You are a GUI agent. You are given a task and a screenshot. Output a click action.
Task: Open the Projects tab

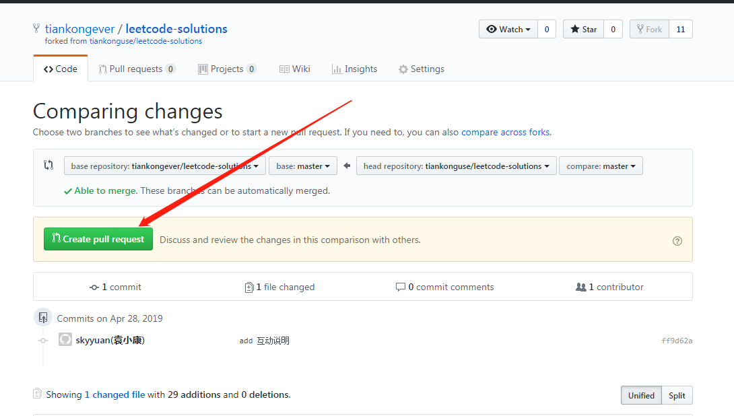[227, 69]
